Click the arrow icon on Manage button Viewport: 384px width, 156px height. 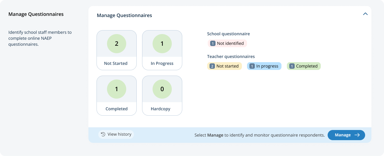coord(357,135)
